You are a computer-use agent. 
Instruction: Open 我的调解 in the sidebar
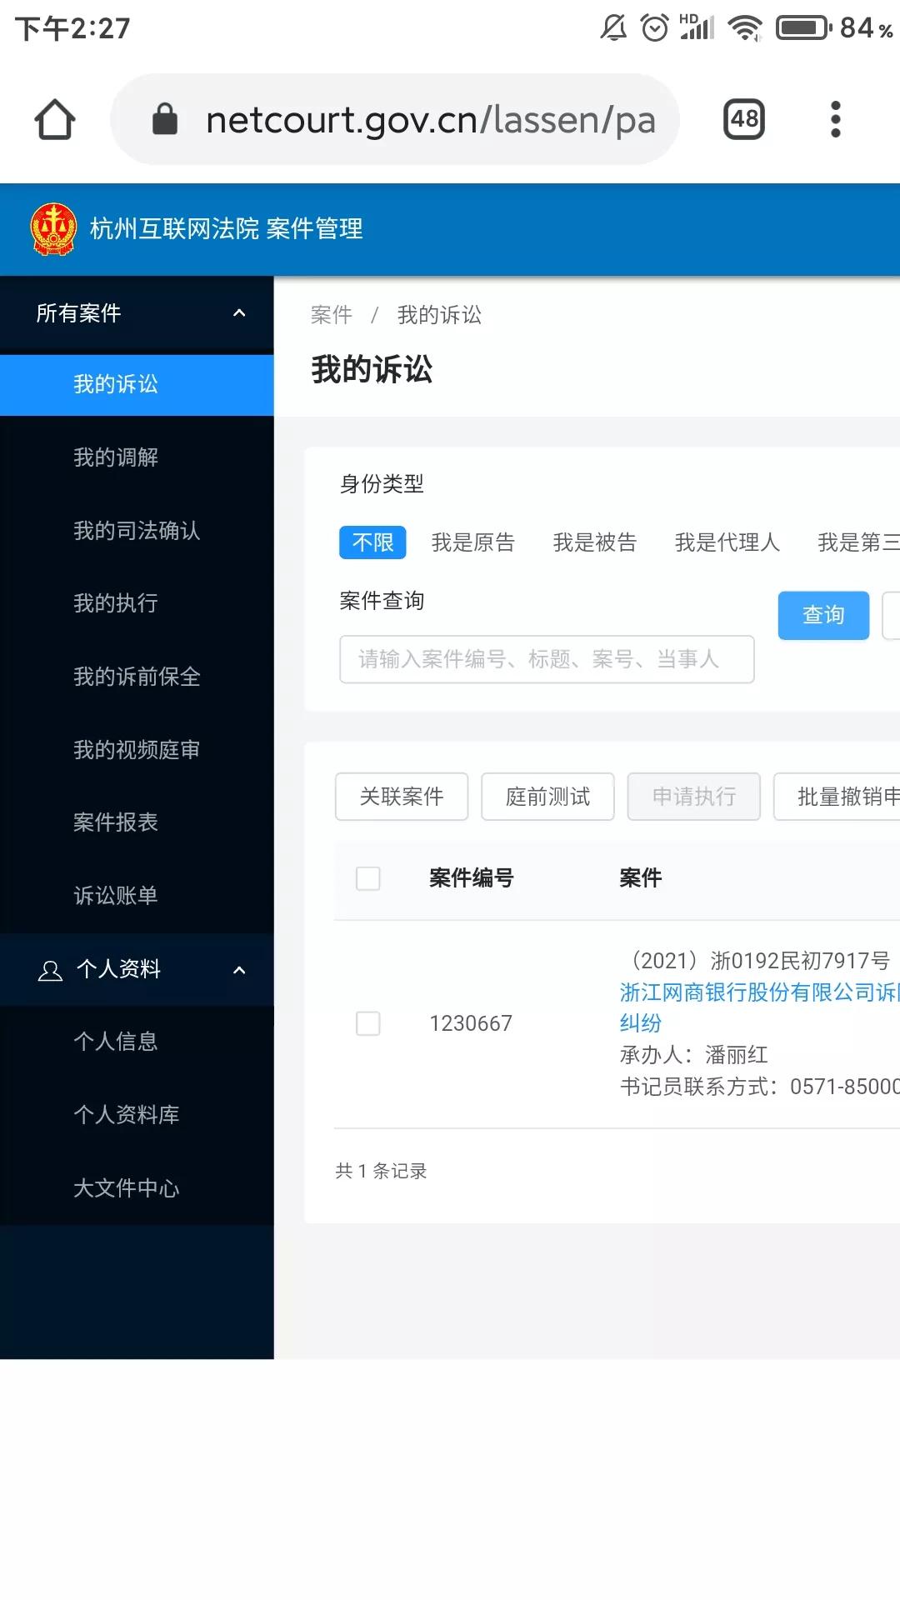[116, 457]
